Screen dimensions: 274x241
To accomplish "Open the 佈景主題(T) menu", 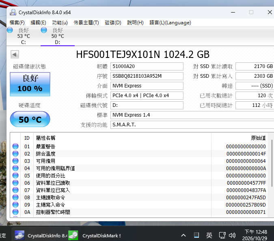I will [x=86, y=23].
